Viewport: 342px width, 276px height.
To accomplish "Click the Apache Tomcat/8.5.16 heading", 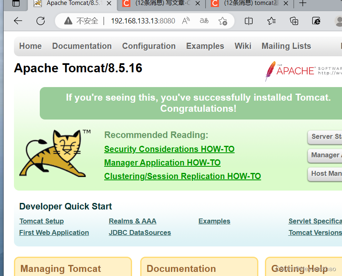I will (x=78, y=68).
